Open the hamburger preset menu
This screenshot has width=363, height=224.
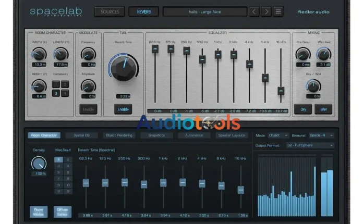pos(279,11)
